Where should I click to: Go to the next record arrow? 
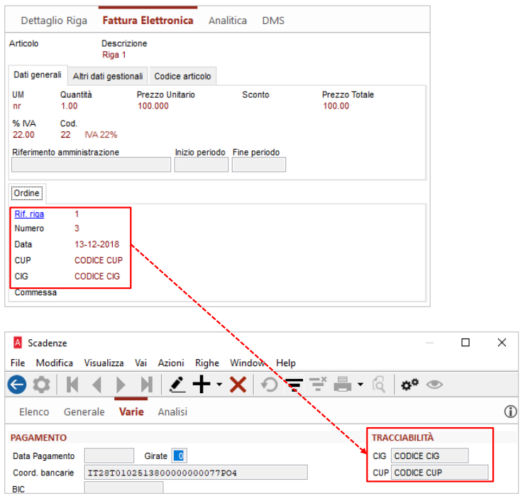click(121, 385)
